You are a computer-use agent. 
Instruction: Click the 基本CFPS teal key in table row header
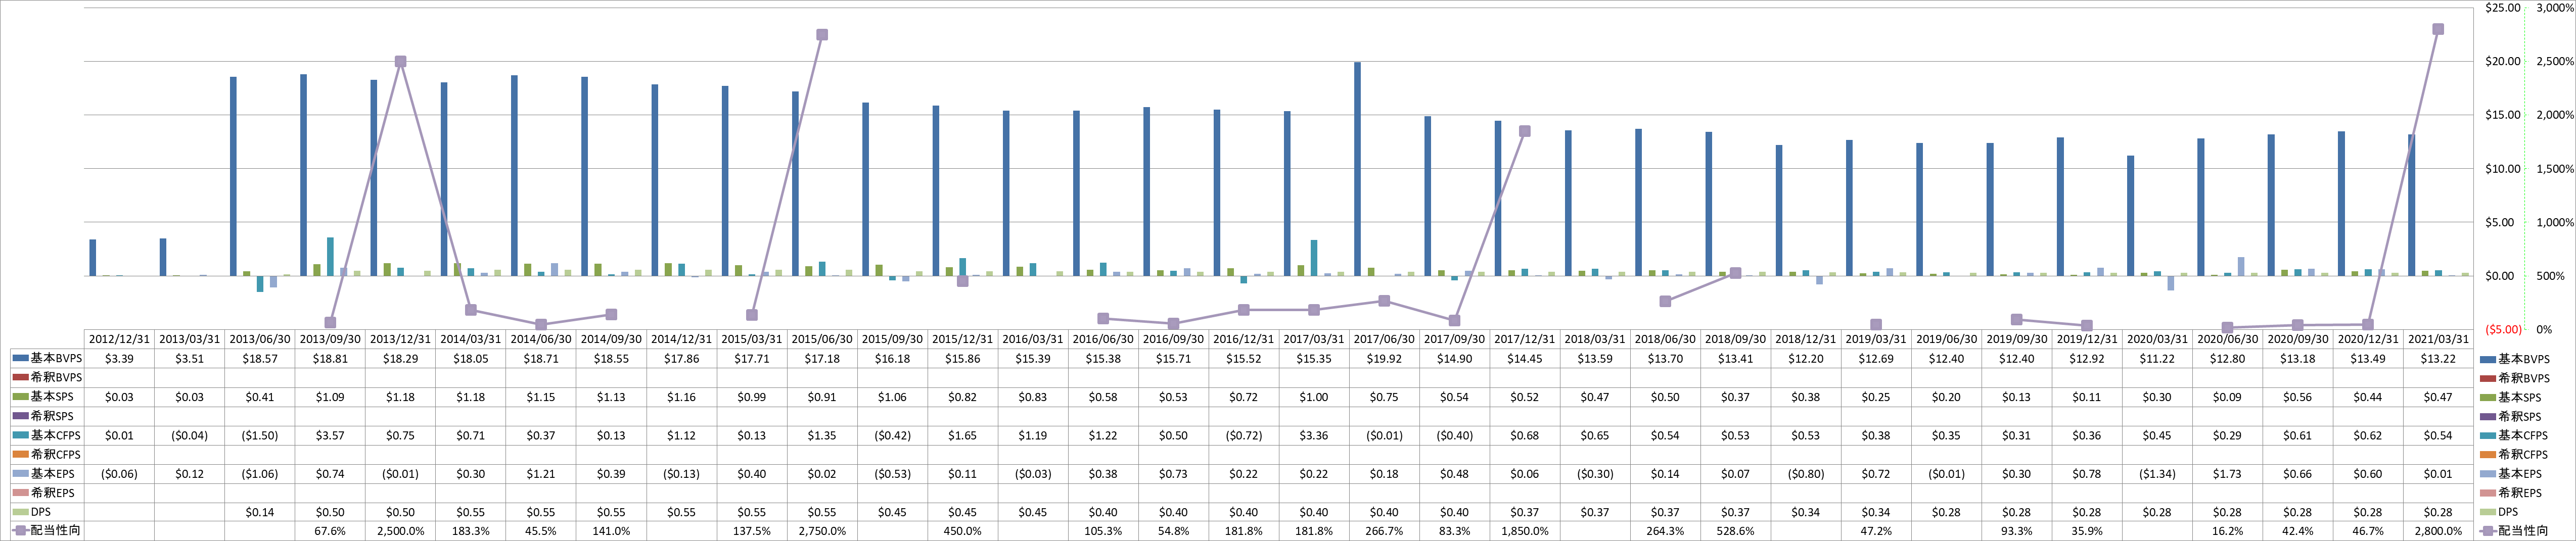coord(20,435)
